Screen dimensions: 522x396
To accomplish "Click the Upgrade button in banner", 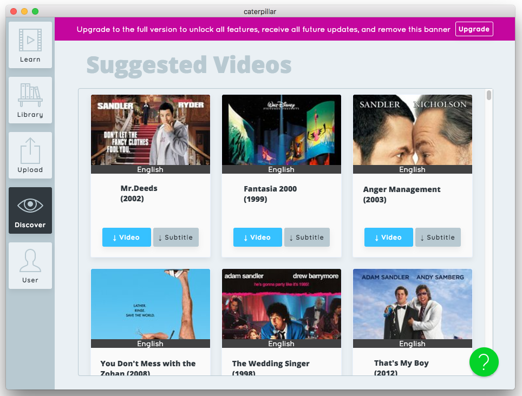I will 474,29.
